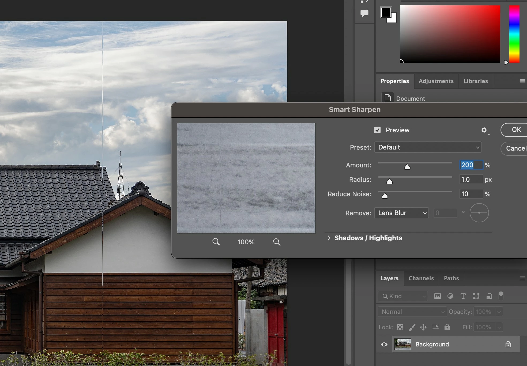Uncheck the Preview checkbox
Screen dimensions: 527x366
coord(377,130)
